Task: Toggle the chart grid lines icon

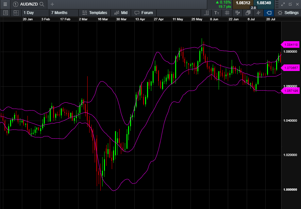Action: click(227, 13)
